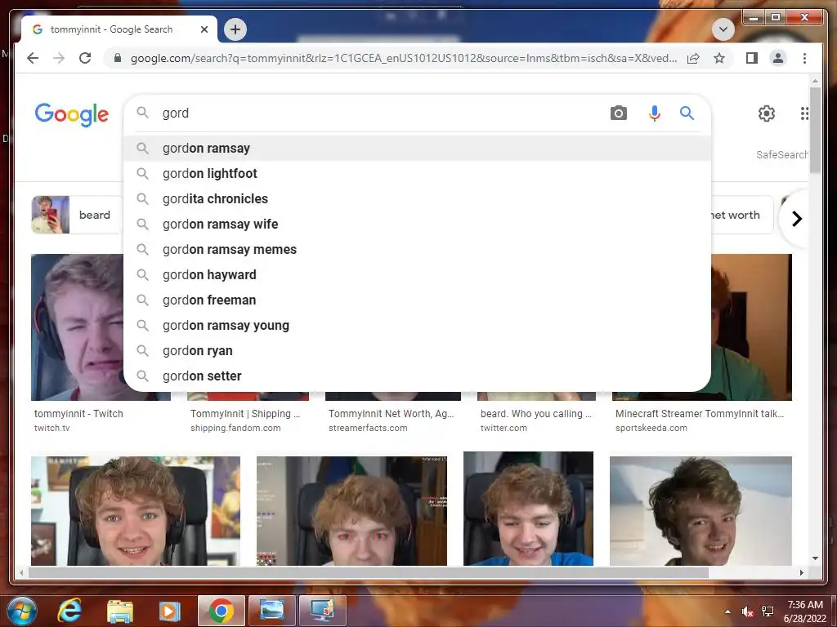Click the scroll-down arrow of vertical scrollbar

[815, 558]
